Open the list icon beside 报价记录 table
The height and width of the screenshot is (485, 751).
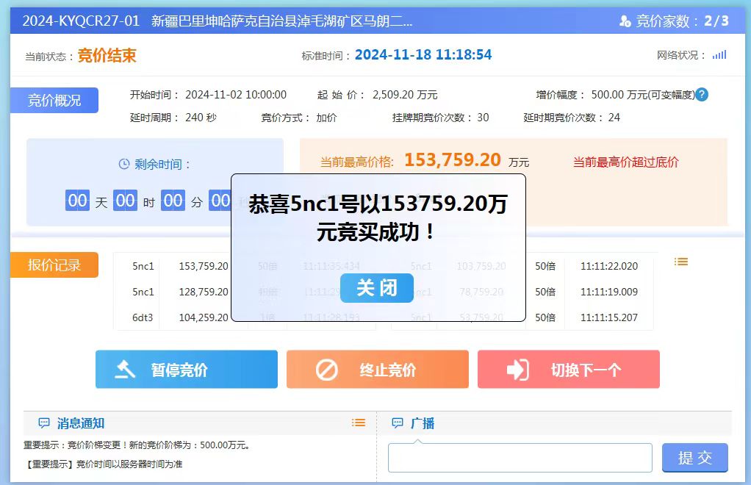pos(681,262)
